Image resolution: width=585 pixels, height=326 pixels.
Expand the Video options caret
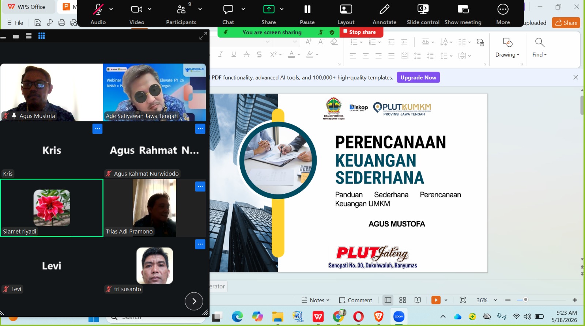150,9
